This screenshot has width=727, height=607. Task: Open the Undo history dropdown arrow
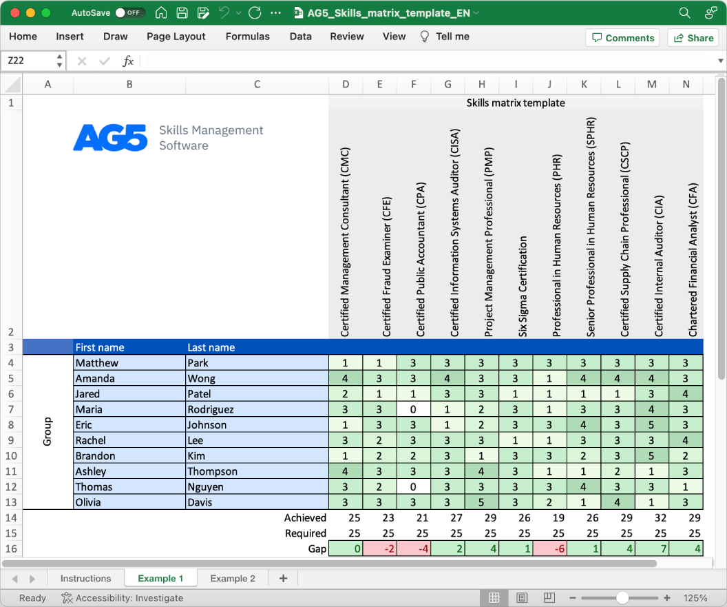click(238, 13)
